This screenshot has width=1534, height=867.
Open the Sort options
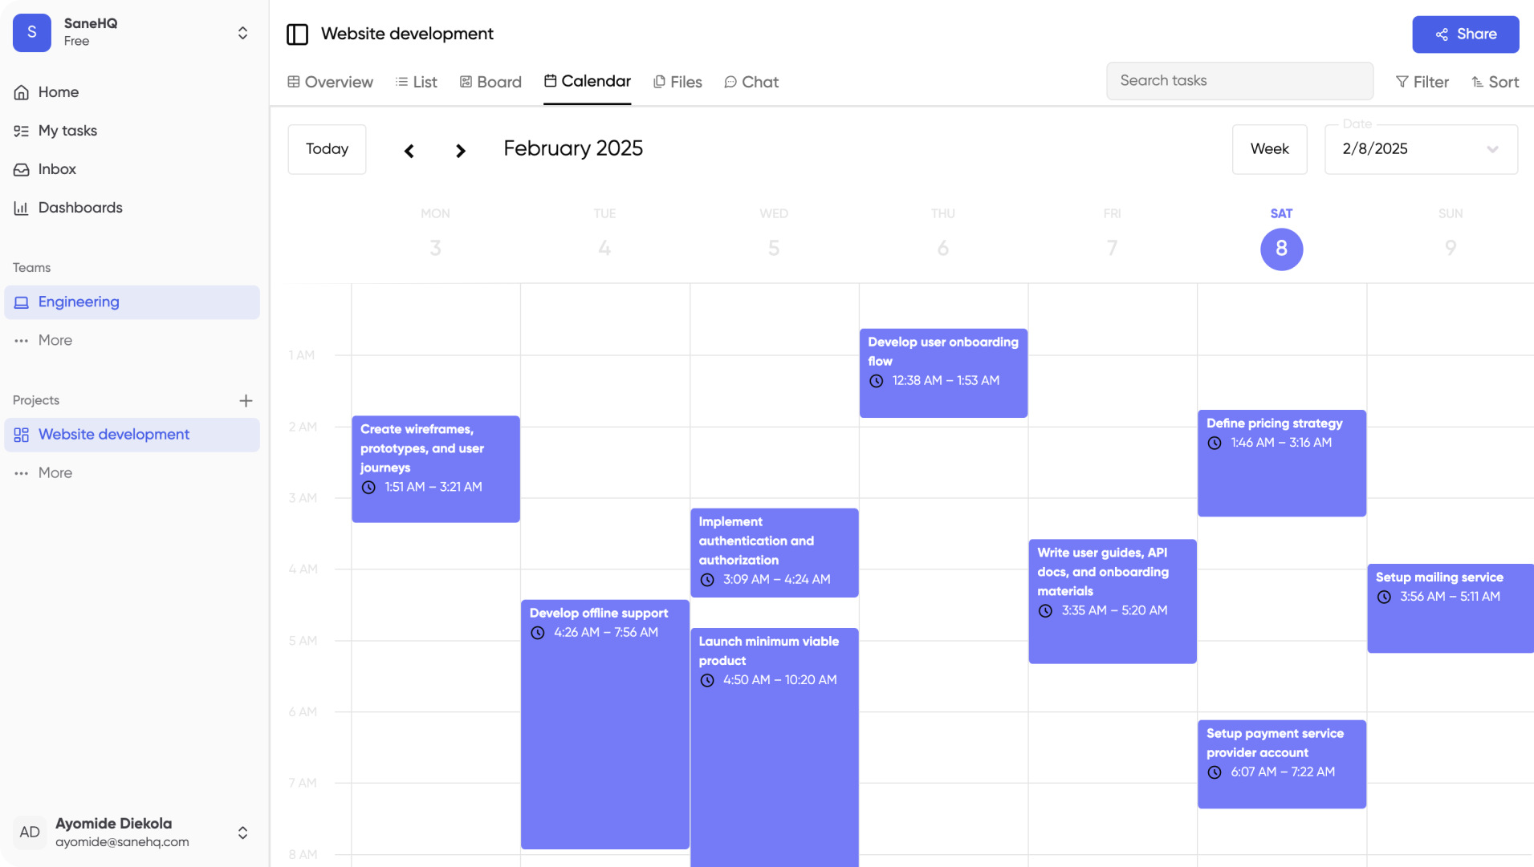pyautogui.click(x=1495, y=82)
